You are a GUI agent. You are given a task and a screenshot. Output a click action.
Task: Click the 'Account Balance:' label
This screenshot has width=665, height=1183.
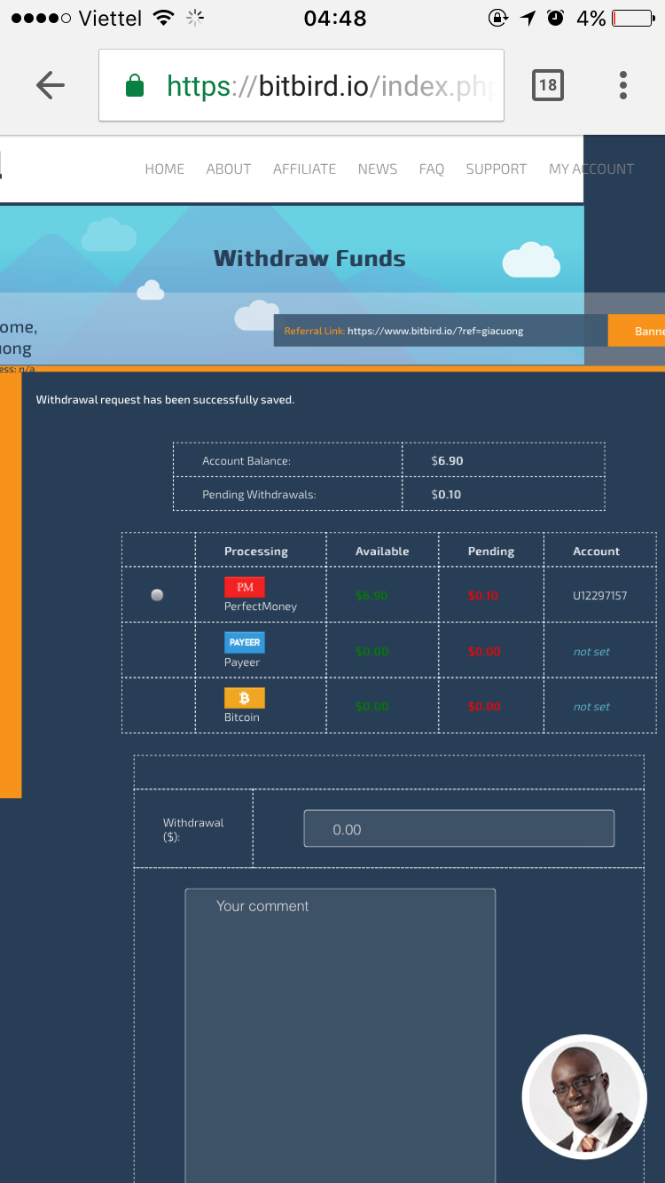click(x=246, y=461)
